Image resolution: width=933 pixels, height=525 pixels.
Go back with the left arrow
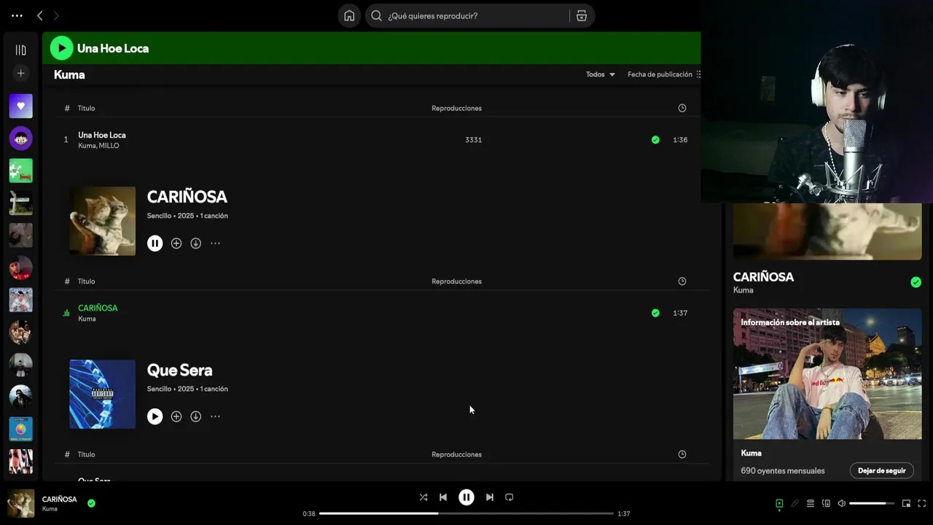point(40,15)
